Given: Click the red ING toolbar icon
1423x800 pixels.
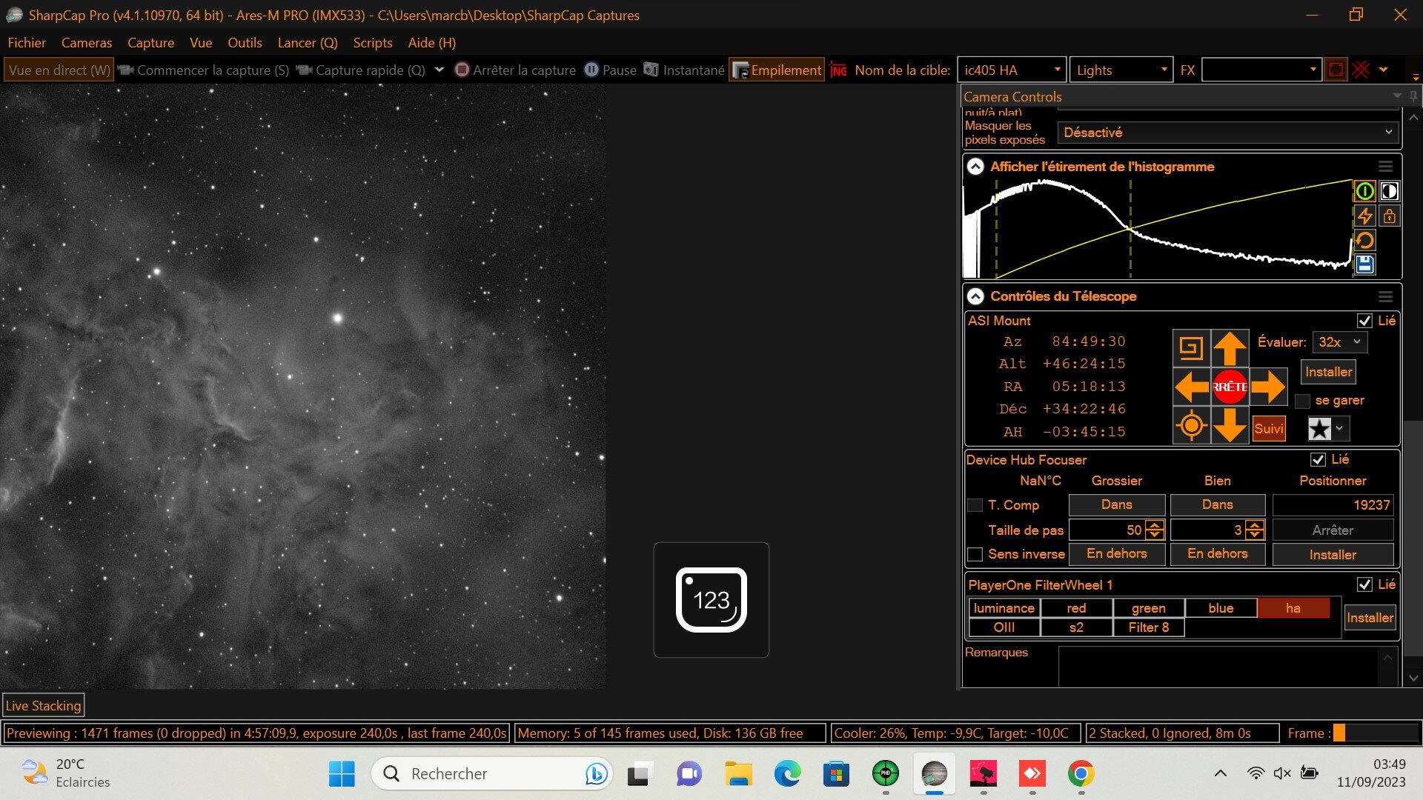Looking at the screenshot, I should (x=838, y=70).
